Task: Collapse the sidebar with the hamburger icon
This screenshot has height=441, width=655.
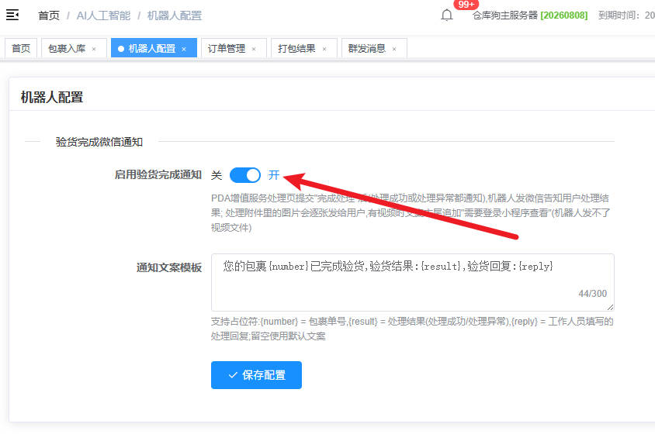Action: (12, 15)
